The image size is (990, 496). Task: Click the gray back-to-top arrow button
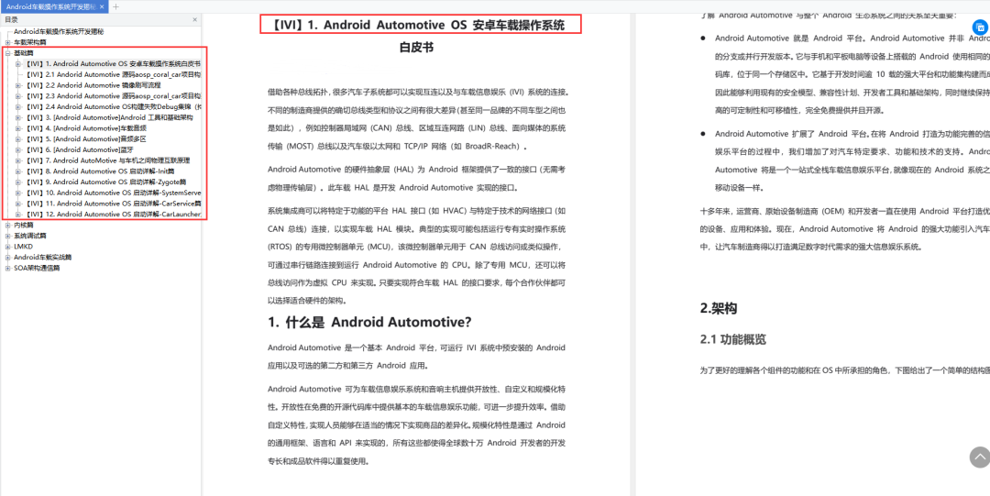[980, 457]
